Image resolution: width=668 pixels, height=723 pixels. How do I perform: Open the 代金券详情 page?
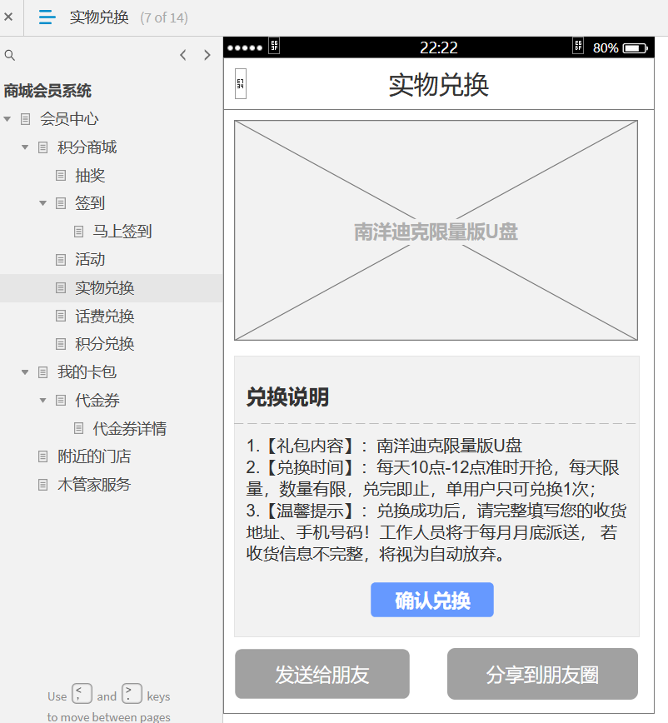130,429
